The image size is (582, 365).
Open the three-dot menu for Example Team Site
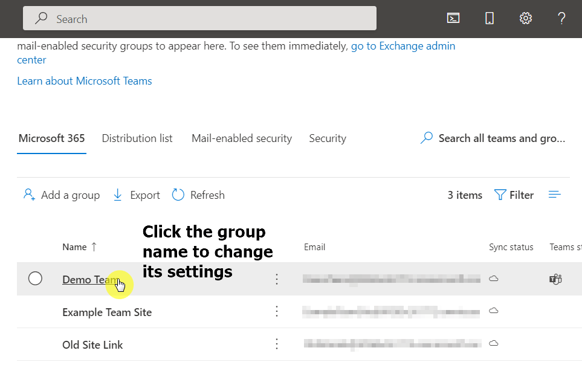coord(277,311)
